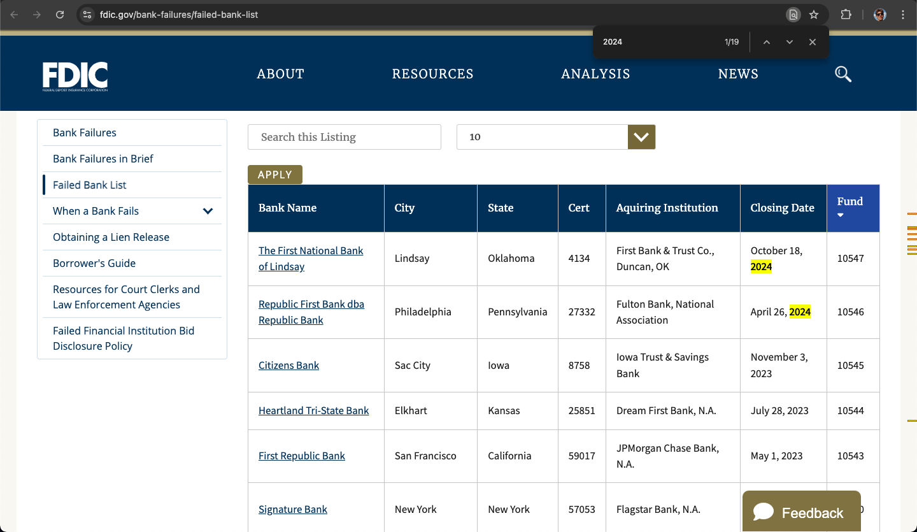Sort by Closing Date column header

pyautogui.click(x=782, y=208)
